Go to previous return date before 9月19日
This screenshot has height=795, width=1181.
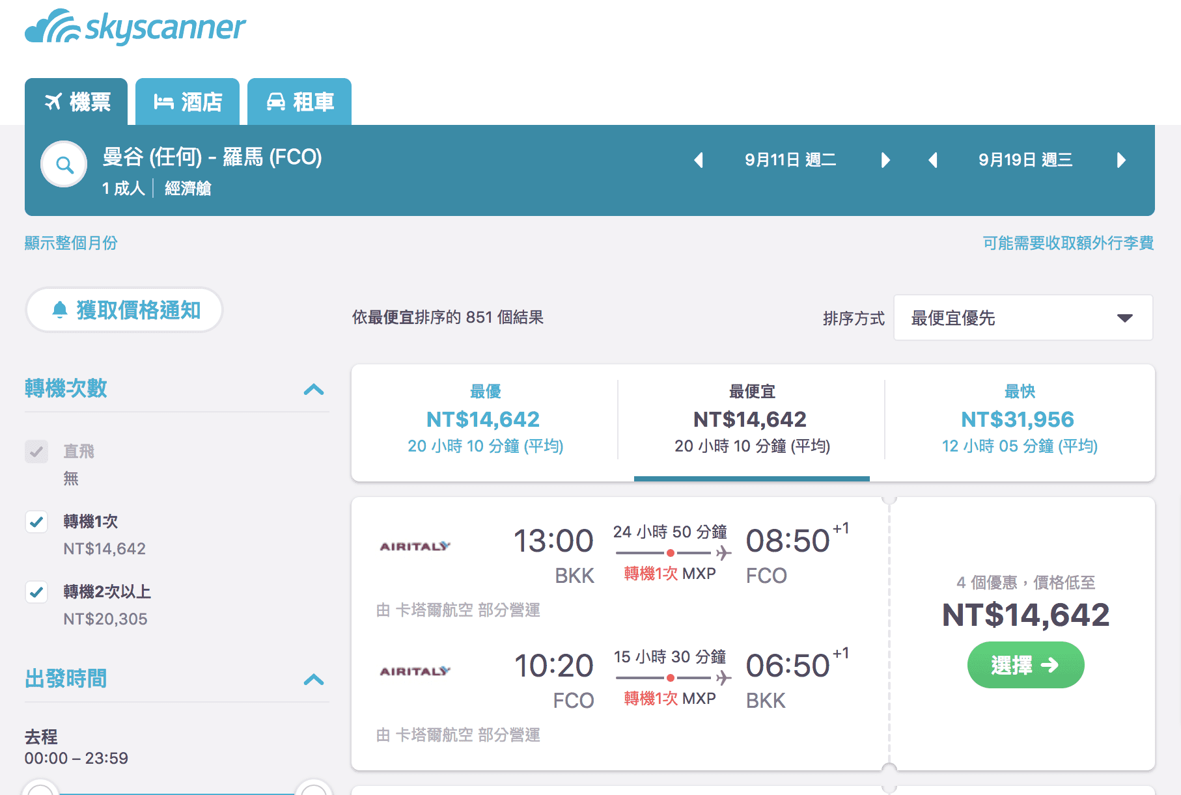coord(934,160)
